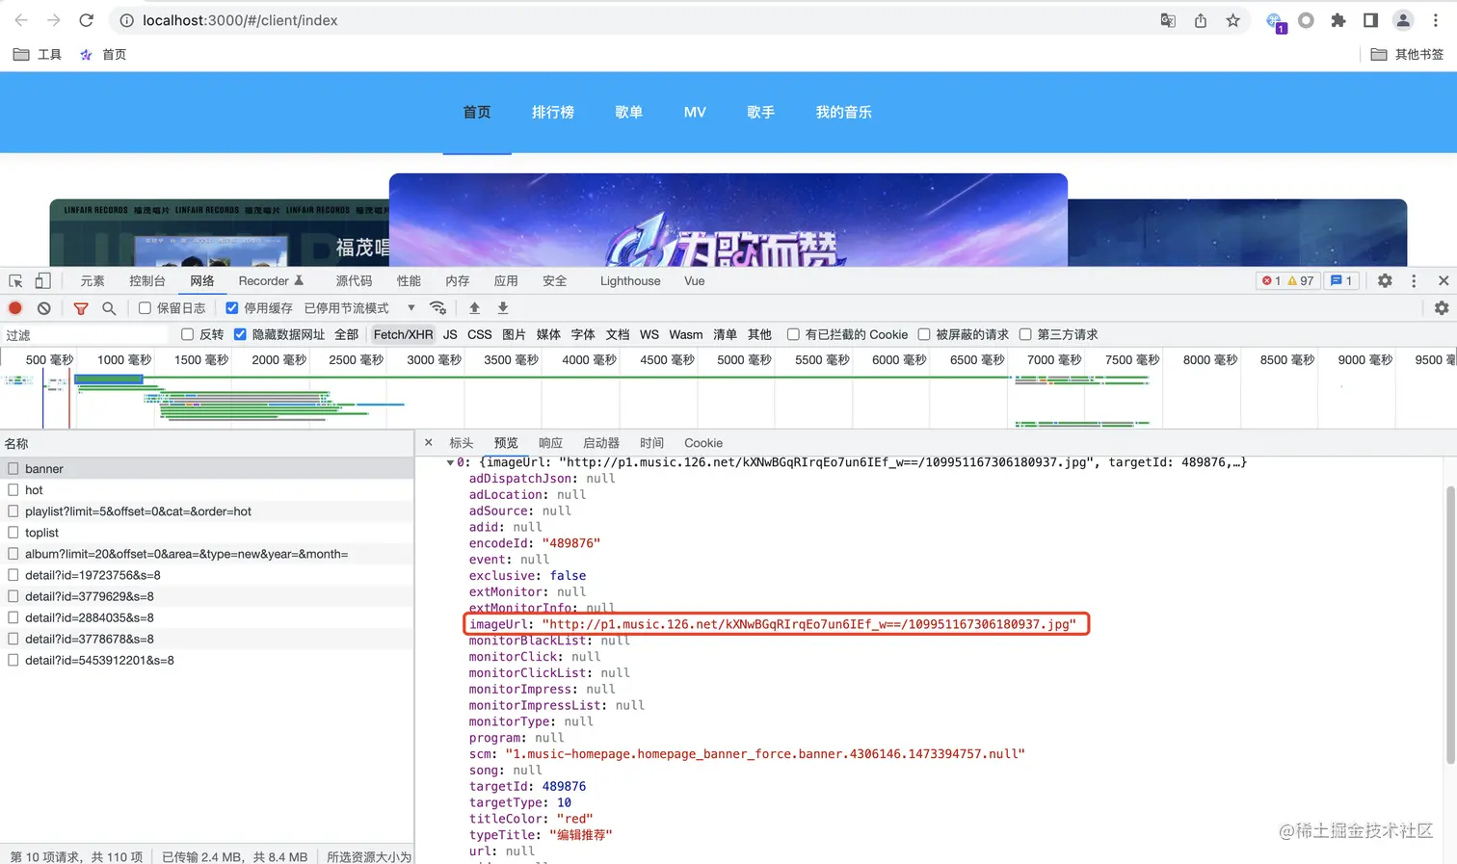
Task: Open the throttling dropdown 已停用节流模式
Action: coord(360,308)
